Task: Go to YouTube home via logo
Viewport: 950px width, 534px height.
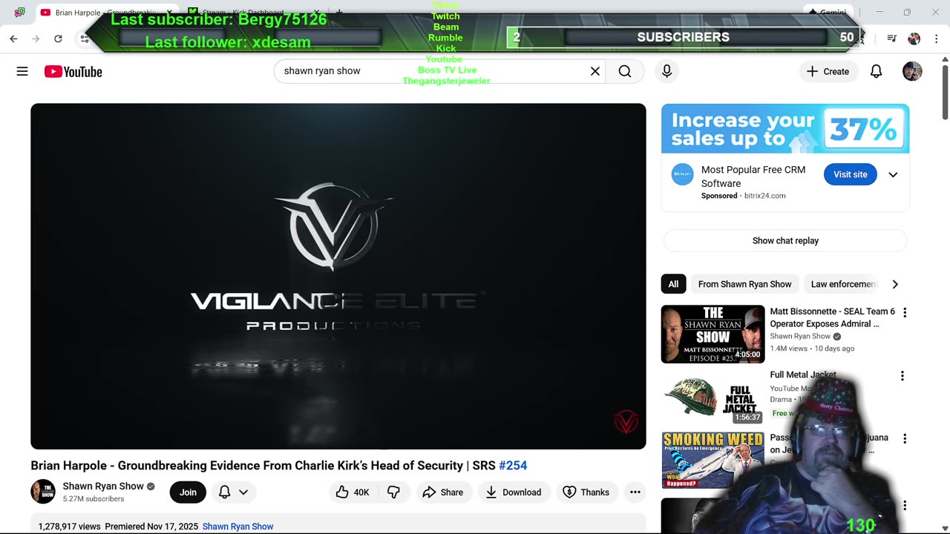Action: 73,71
